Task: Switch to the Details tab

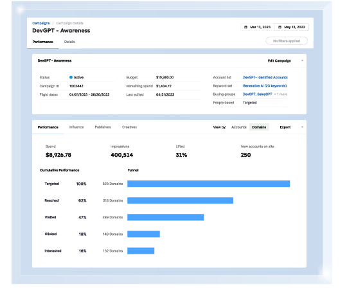Action: [69, 42]
